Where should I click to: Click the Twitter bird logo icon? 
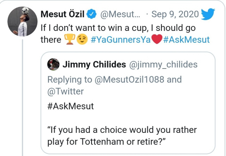tap(210, 14)
